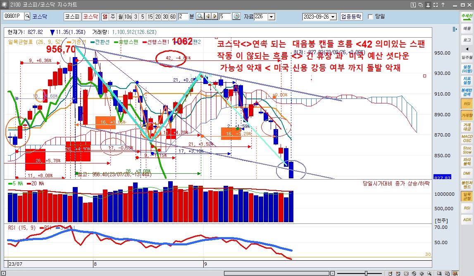Toggle the DMI indicator button
Image resolution: width=474 pixels, height=276 pixels.
coord(467,173)
